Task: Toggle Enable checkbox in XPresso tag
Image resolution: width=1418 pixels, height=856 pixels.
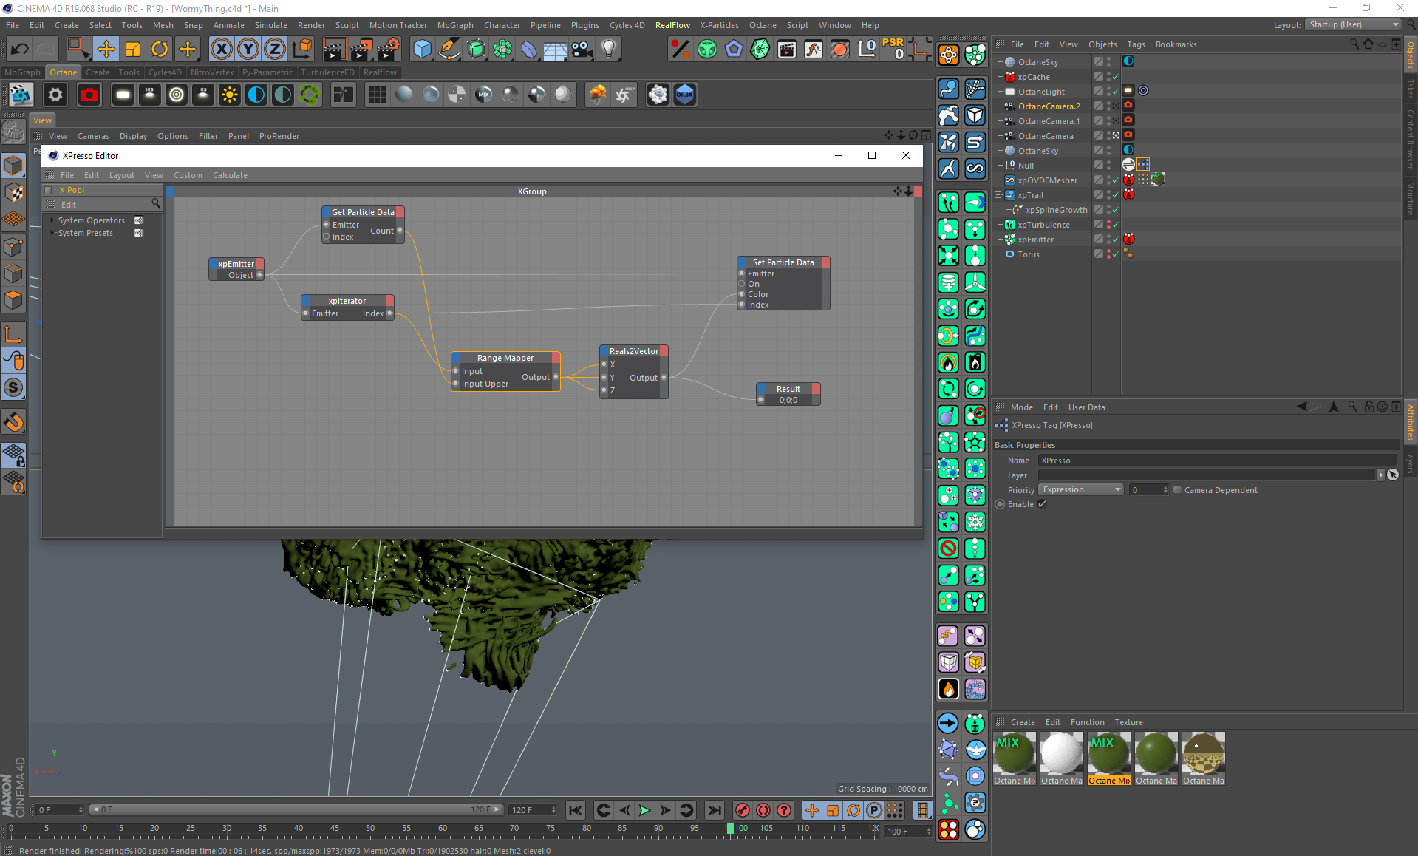Action: 1042,504
